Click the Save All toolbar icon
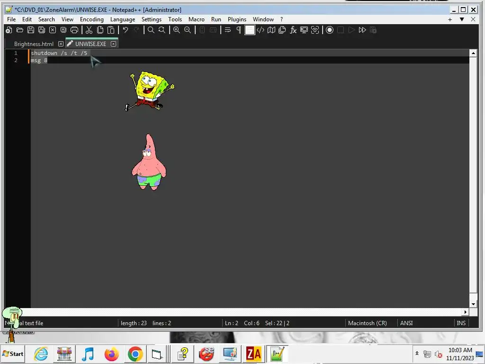 (x=42, y=30)
